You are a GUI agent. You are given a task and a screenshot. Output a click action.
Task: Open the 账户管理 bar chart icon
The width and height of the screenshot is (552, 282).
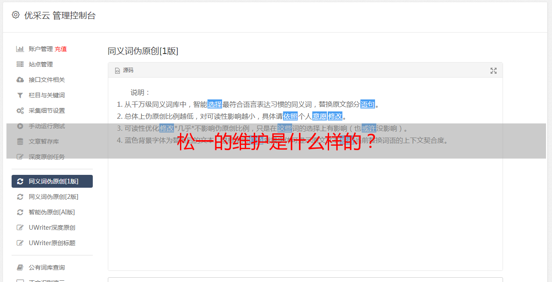tap(20, 49)
